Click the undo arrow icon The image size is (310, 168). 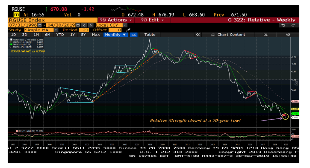pyautogui.click(x=283, y=25)
